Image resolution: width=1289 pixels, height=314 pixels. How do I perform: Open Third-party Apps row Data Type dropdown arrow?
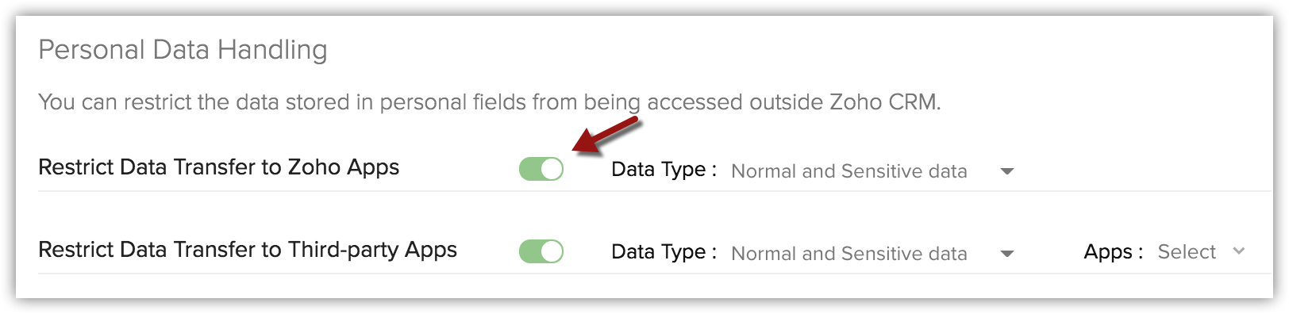tap(1007, 254)
